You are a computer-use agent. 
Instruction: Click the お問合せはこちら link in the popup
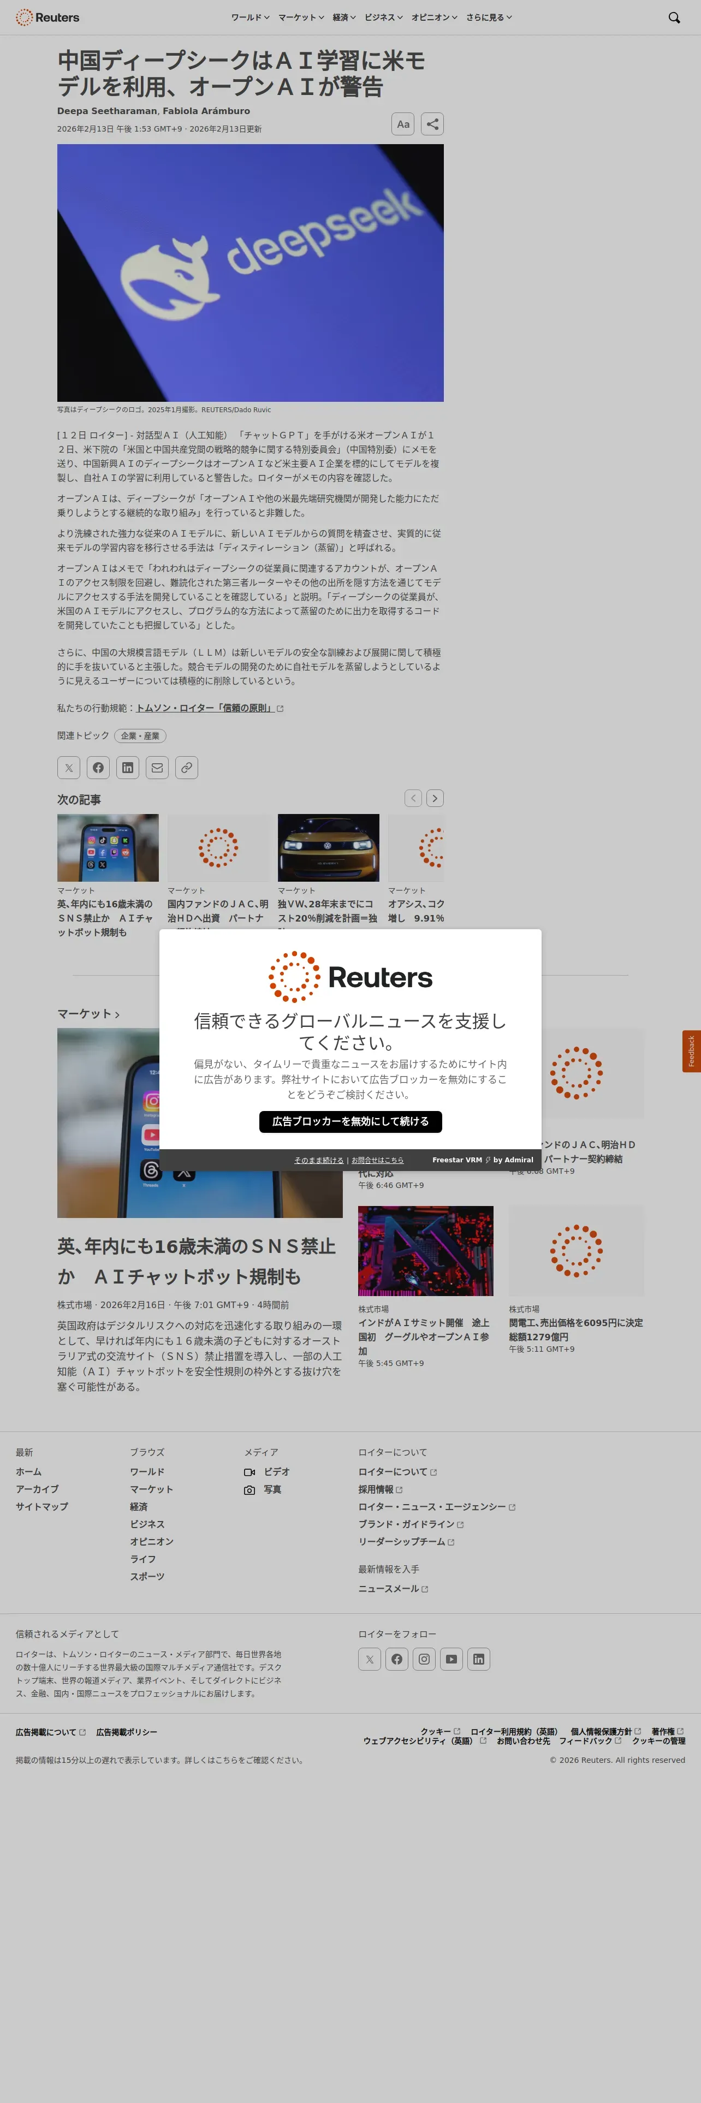377,1160
